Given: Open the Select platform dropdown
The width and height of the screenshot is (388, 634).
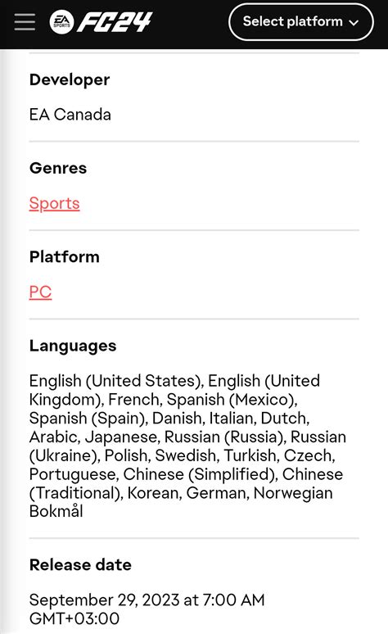Looking at the screenshot, I should 300,22.
